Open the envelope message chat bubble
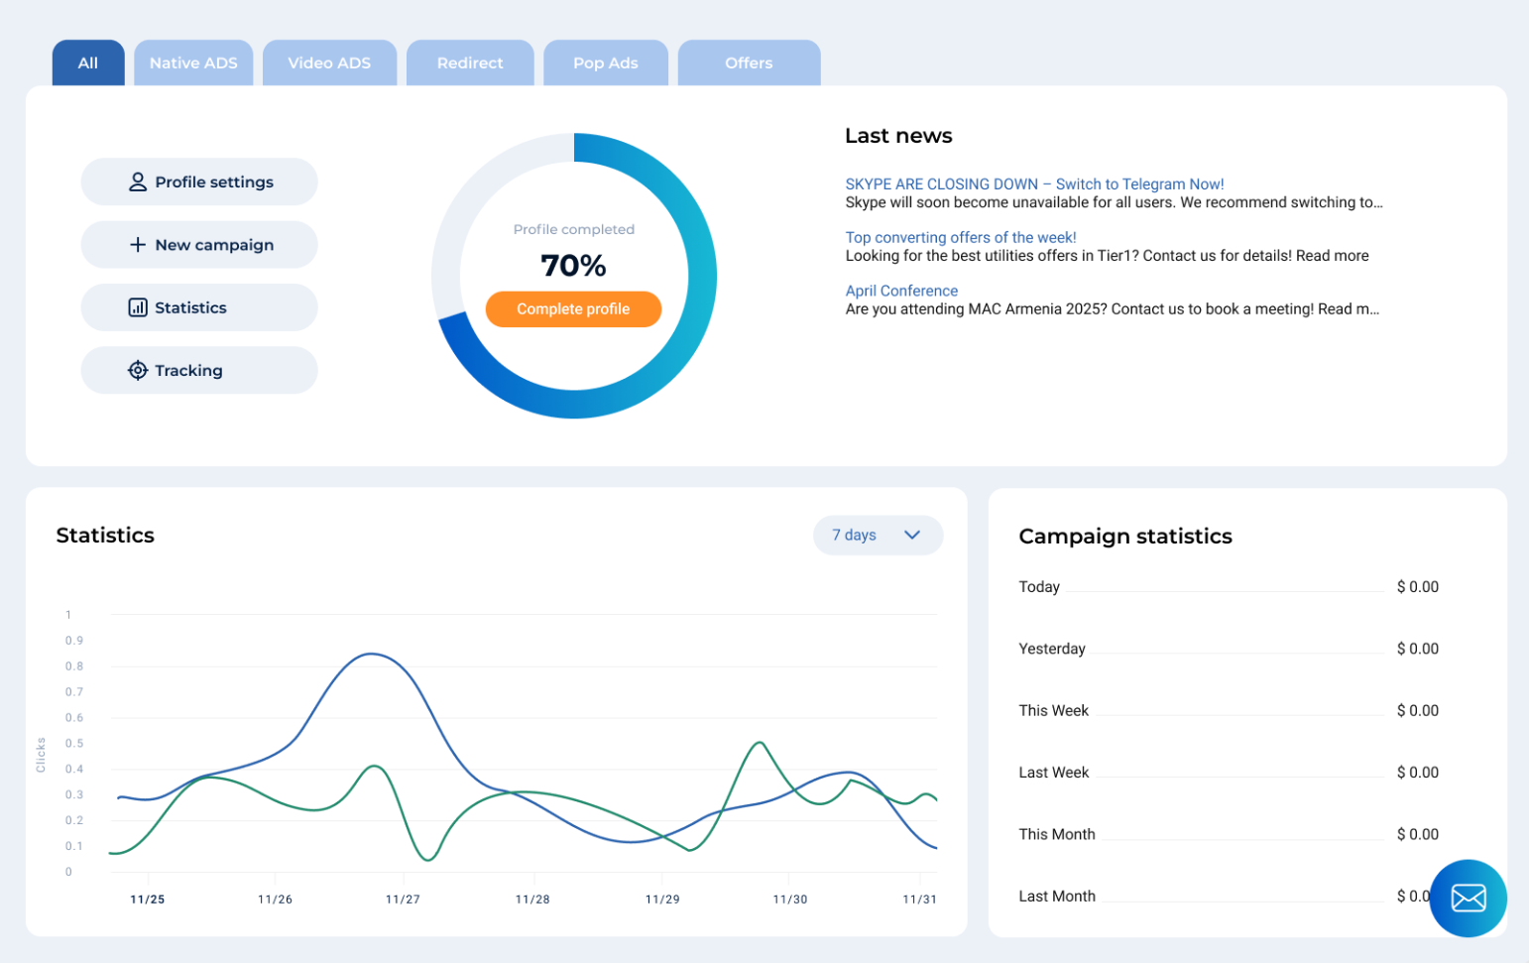The width and height of the screenshot is (1529, 963). pos(1468,898)
